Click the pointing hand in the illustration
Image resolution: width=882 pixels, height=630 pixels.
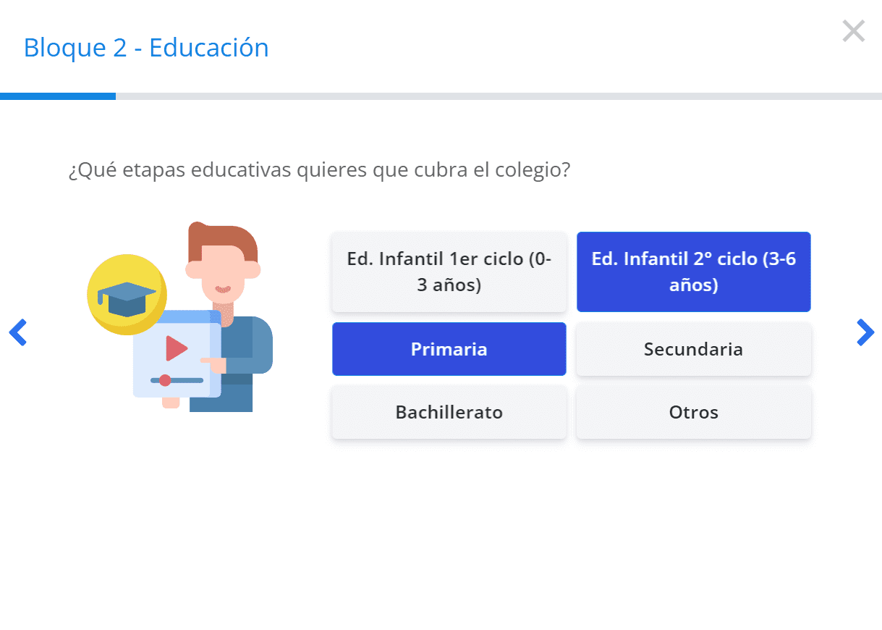(213, 362)
